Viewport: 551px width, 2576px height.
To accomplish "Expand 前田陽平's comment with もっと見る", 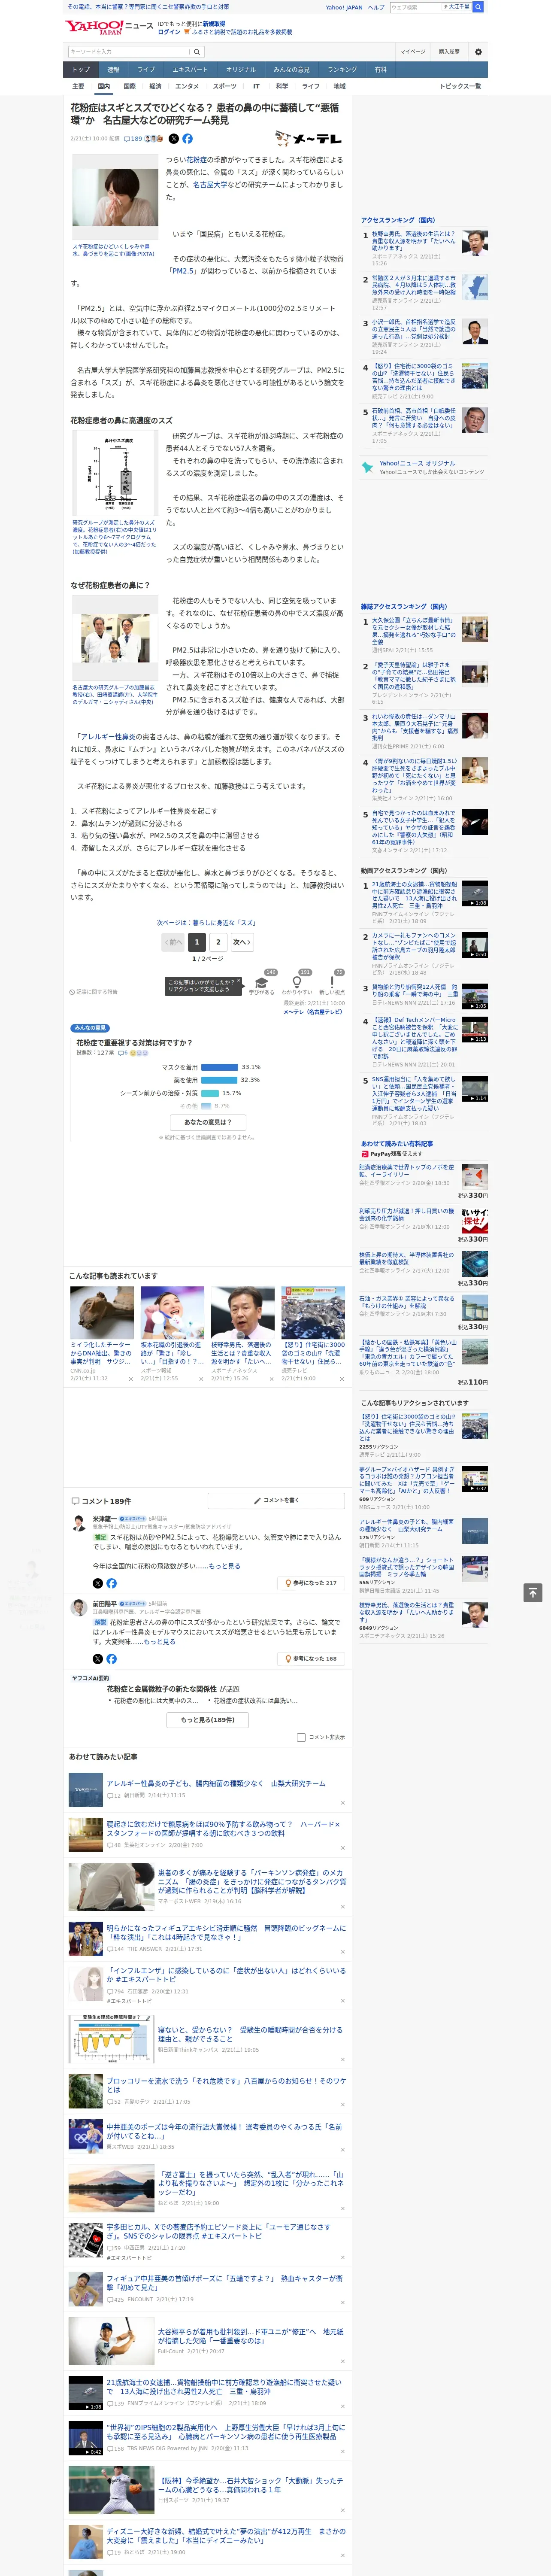I will coord(159,1641).
